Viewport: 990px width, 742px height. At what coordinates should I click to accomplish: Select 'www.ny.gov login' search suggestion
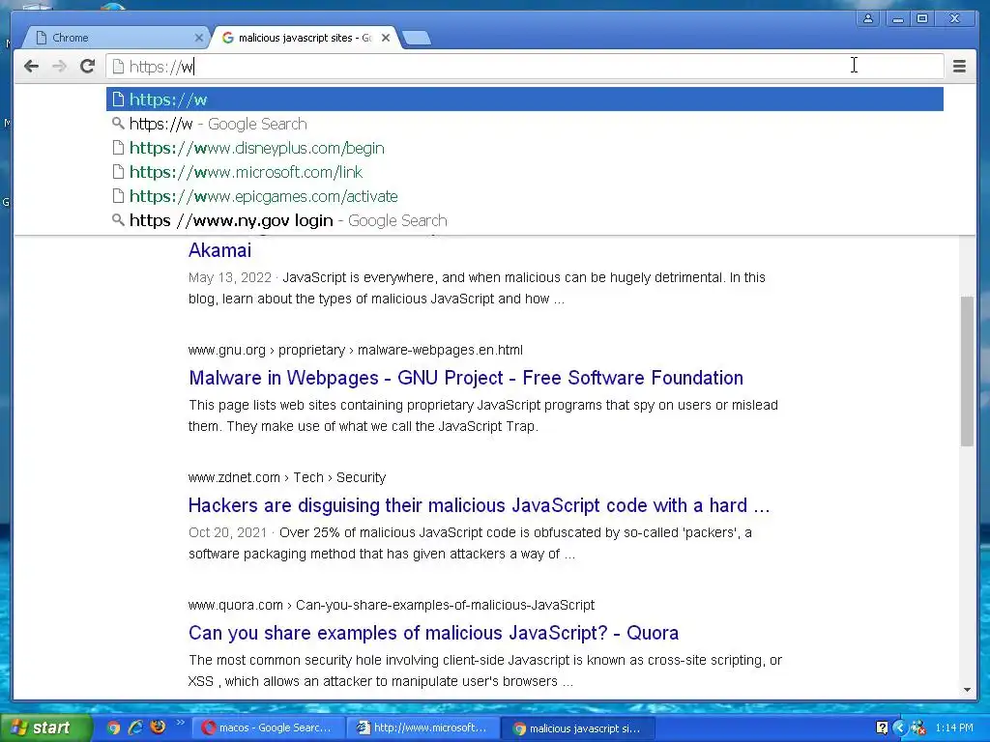pos(525,220)
